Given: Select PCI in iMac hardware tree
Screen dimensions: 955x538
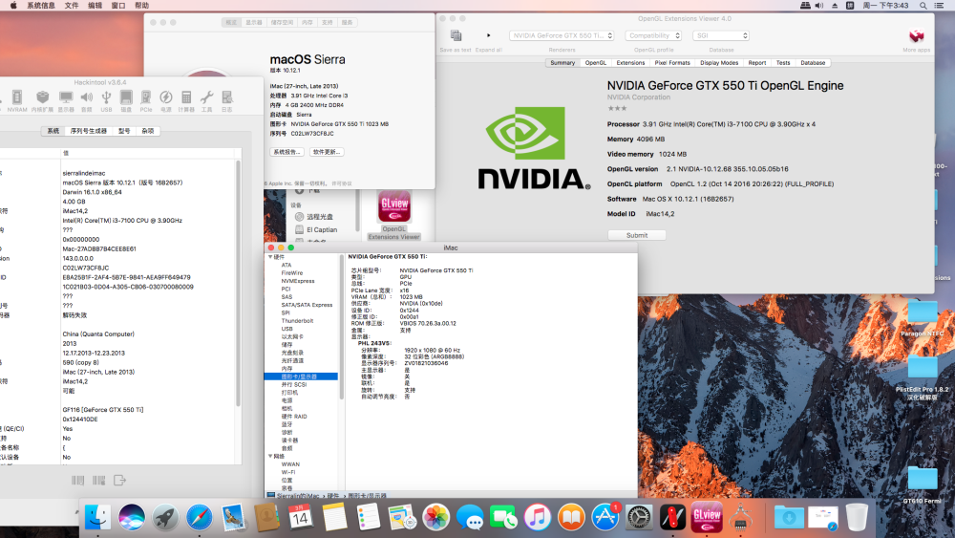Looking at the screenshot, I should tap(286, 289).
